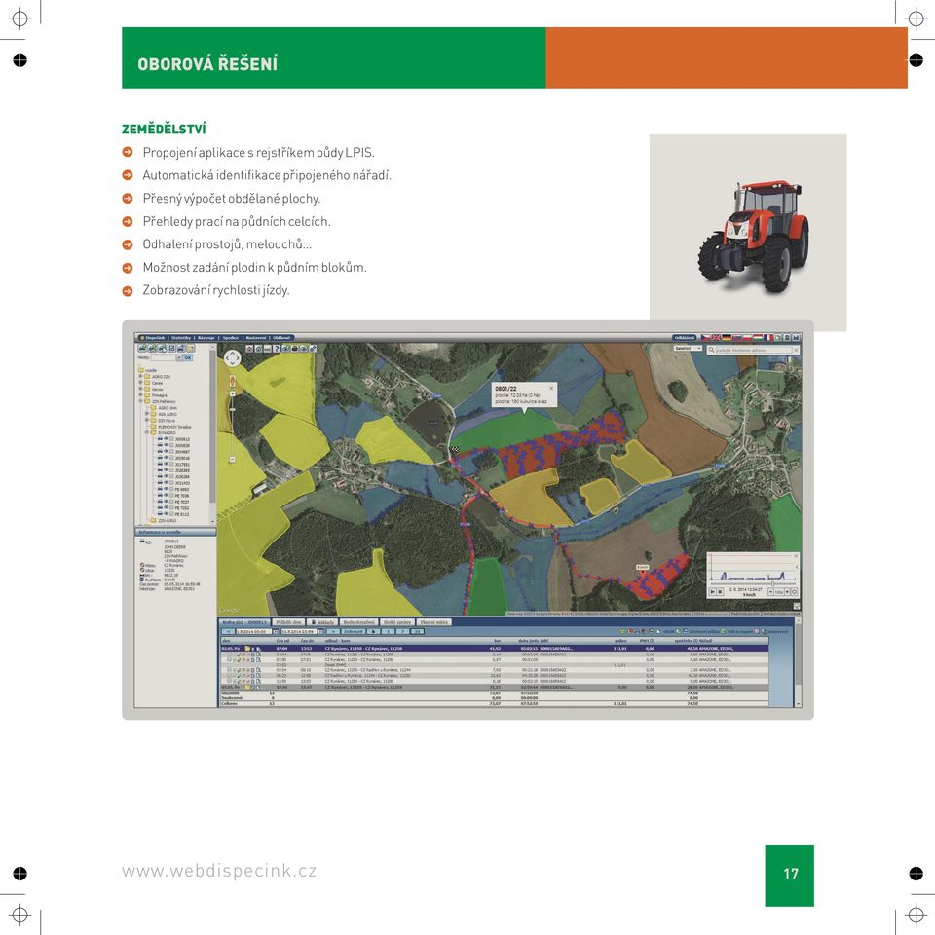Open the Nastavení menu
935x935 pixels.
coord(256,338)
